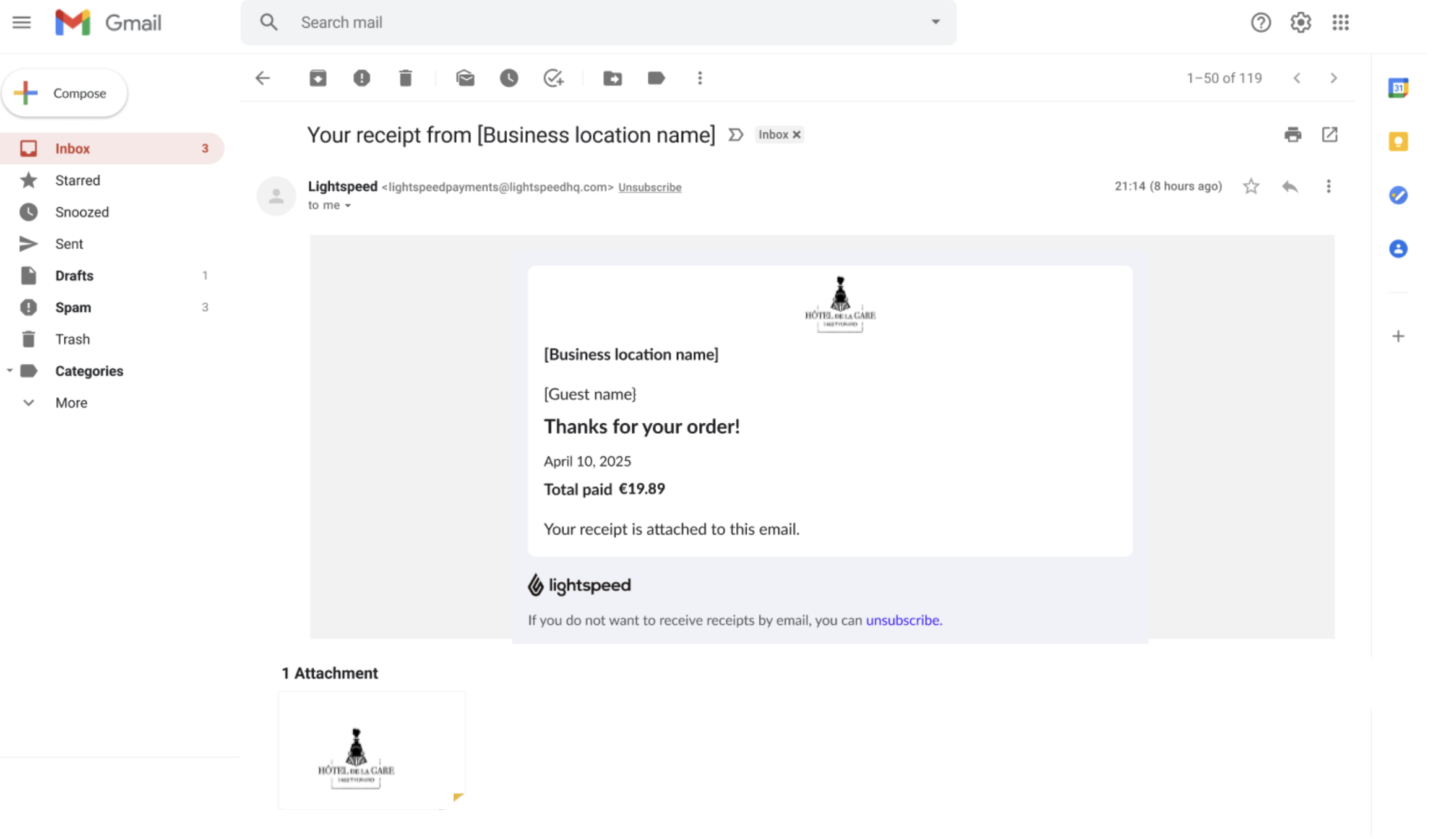1433x839 pixels.
Task: Star the Lightspeed message
Action: coord(1251,186)
